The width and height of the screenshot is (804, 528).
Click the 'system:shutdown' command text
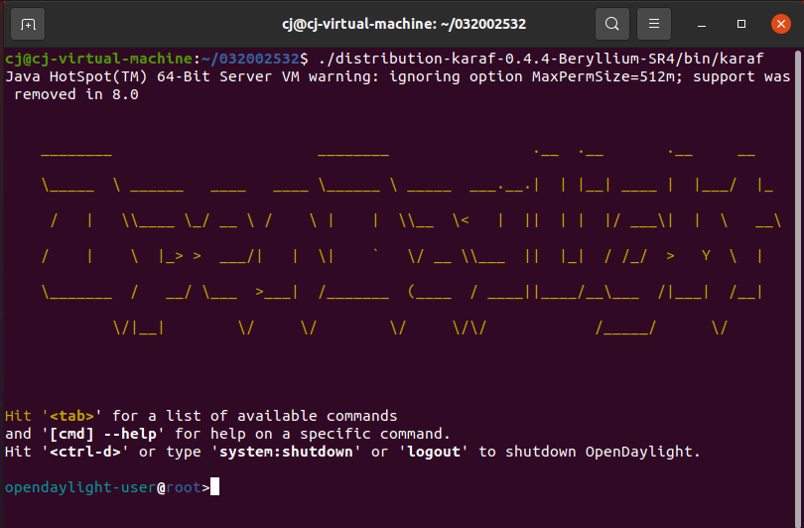(x=286, y=452)
